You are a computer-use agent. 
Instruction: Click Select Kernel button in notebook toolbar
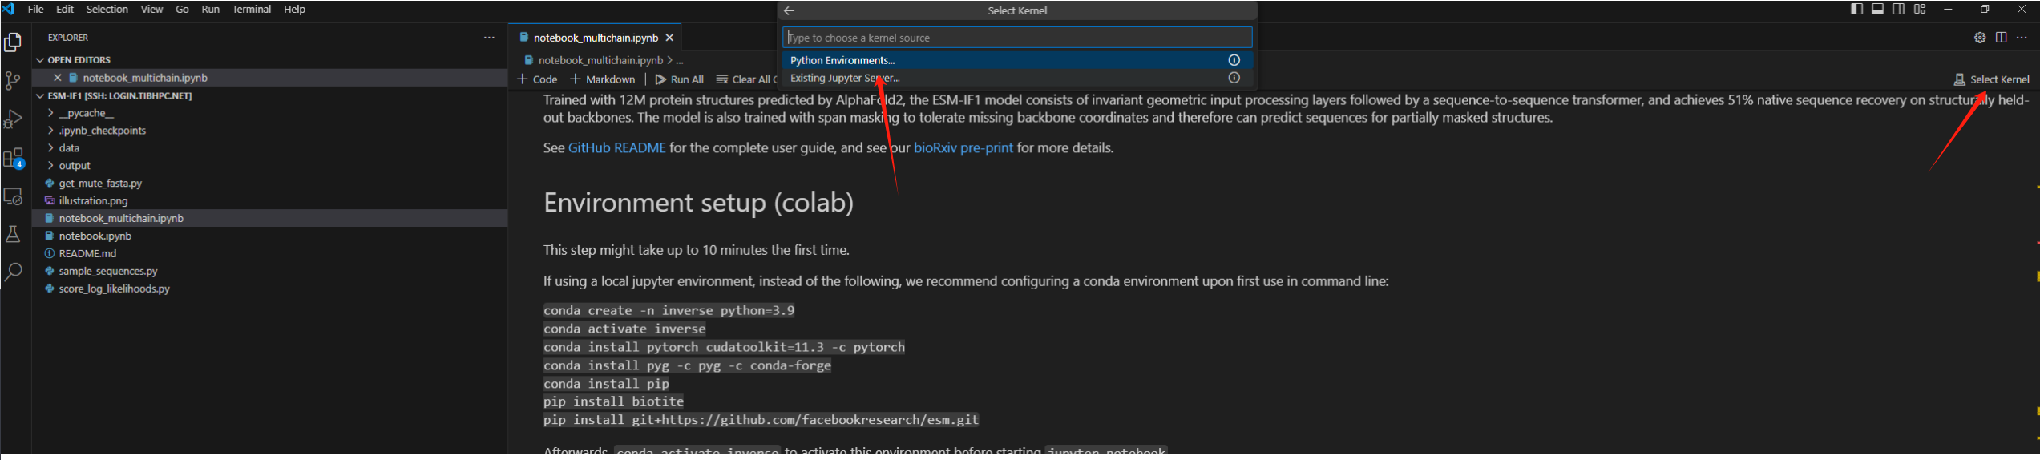(1992, 79)
